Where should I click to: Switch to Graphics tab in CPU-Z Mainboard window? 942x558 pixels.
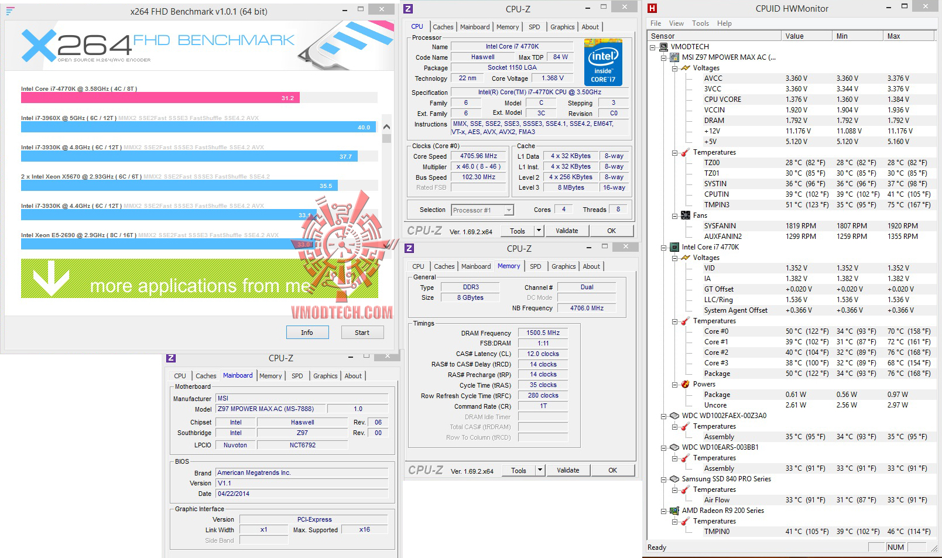click(x=326, y=376)
